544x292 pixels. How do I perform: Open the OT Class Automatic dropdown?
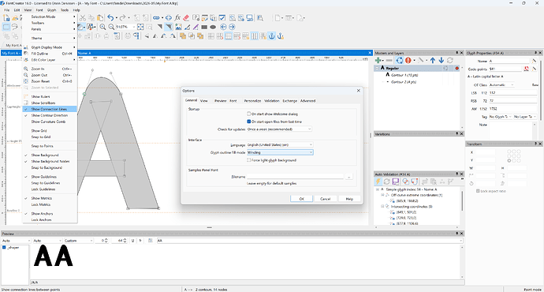[501, 84]
